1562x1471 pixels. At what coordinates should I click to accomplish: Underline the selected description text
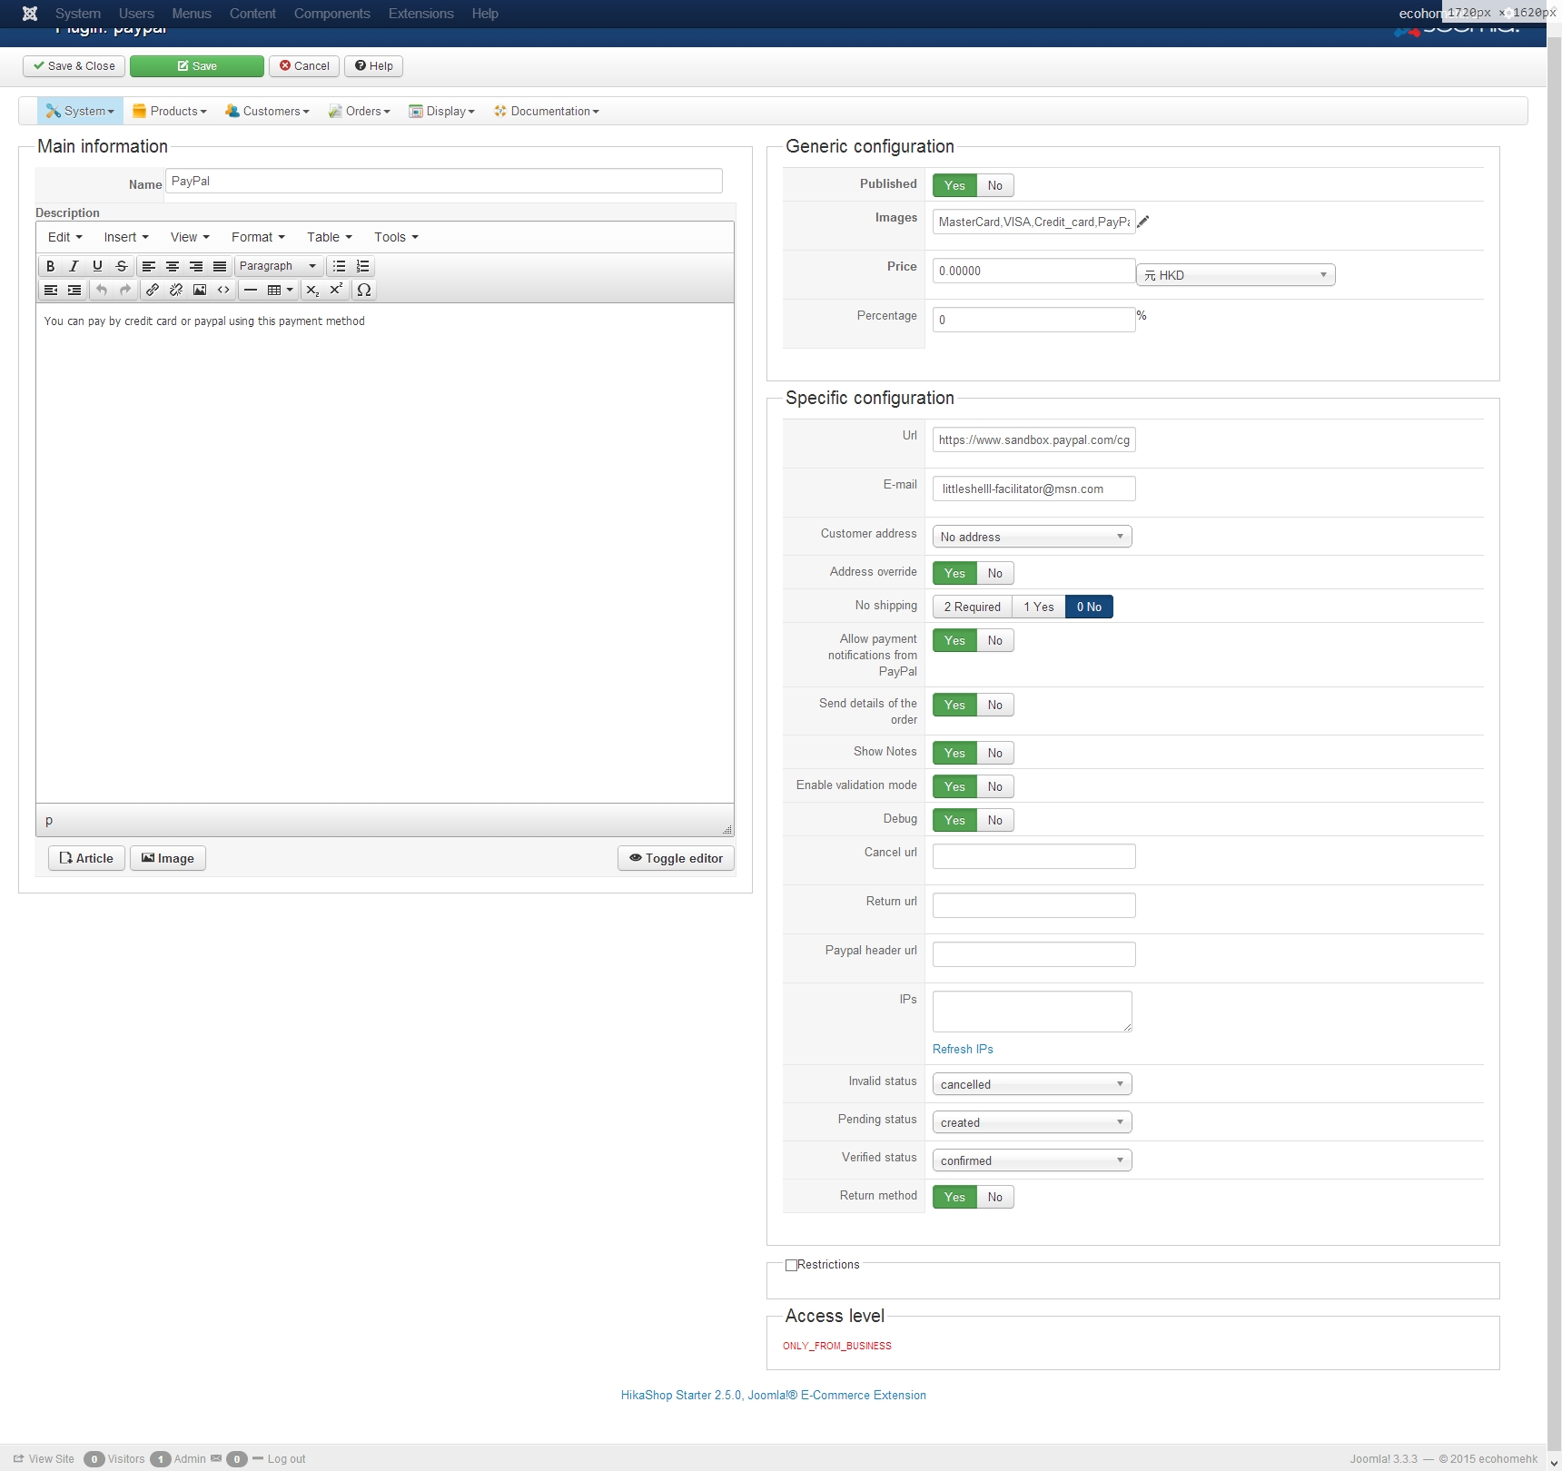98,266
